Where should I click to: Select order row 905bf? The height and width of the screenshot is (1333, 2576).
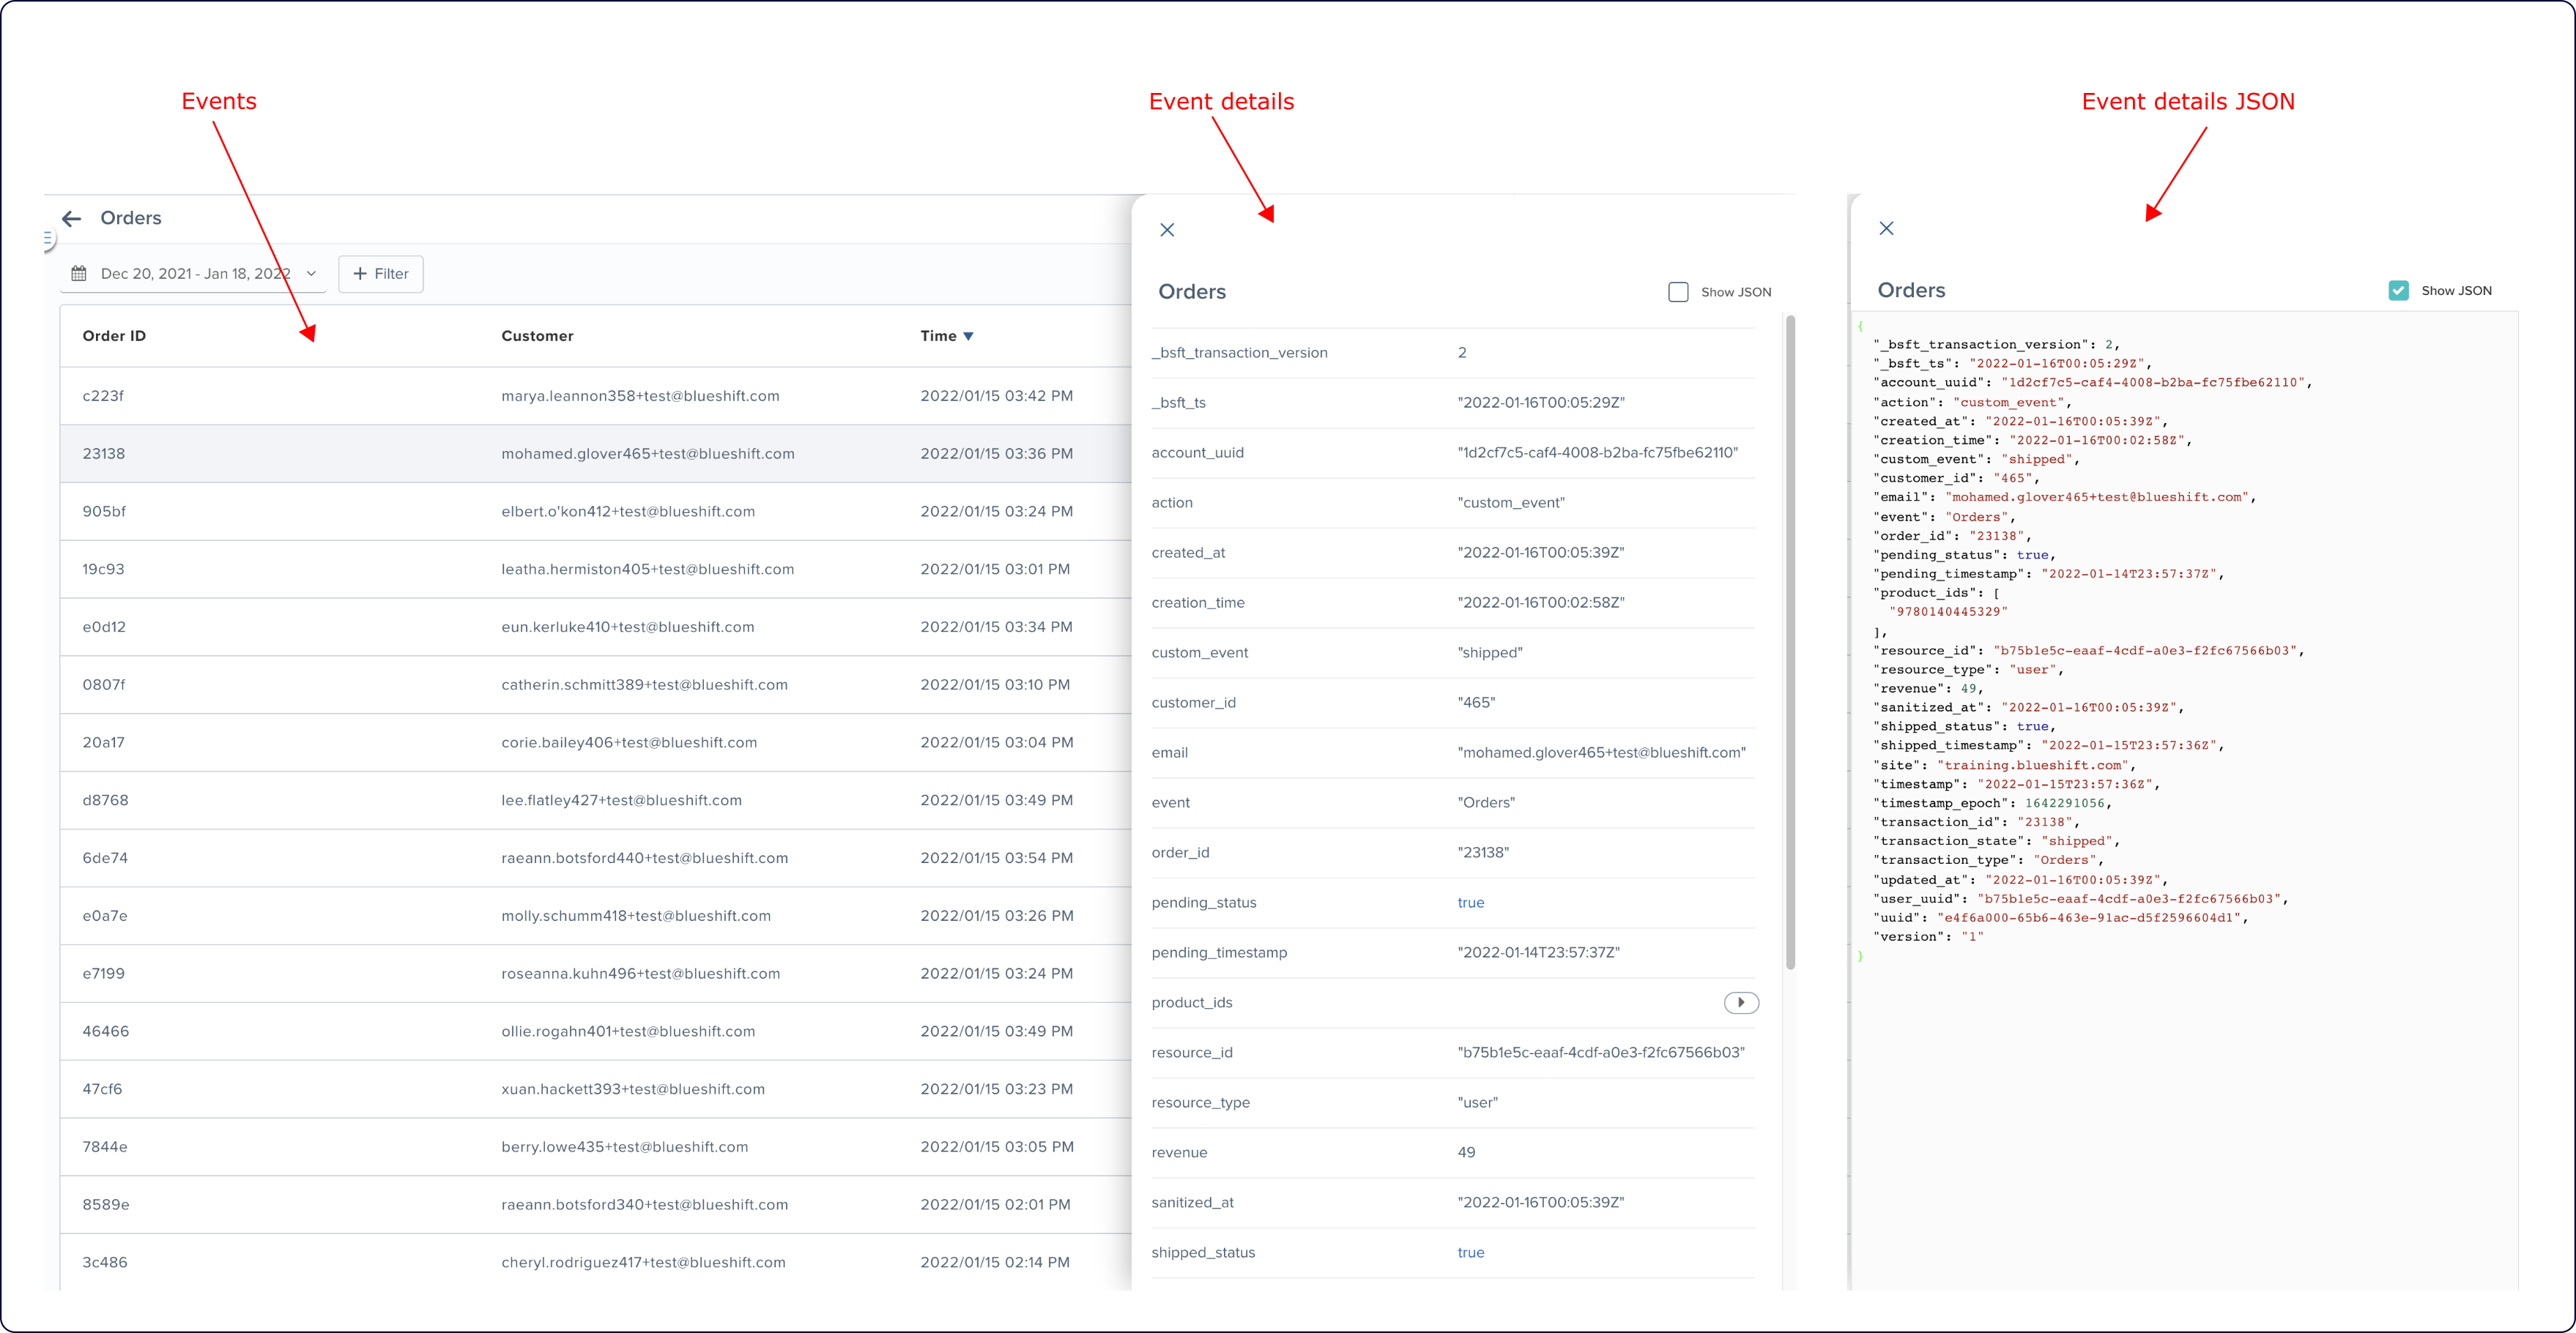[595, 512]
